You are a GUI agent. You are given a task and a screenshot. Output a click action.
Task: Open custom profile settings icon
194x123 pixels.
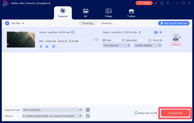pyautogui.click(x=88, y=110)
